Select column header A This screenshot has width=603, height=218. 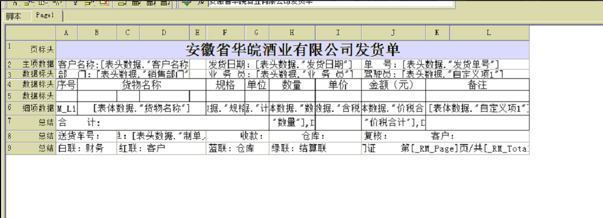pos(66,33)
